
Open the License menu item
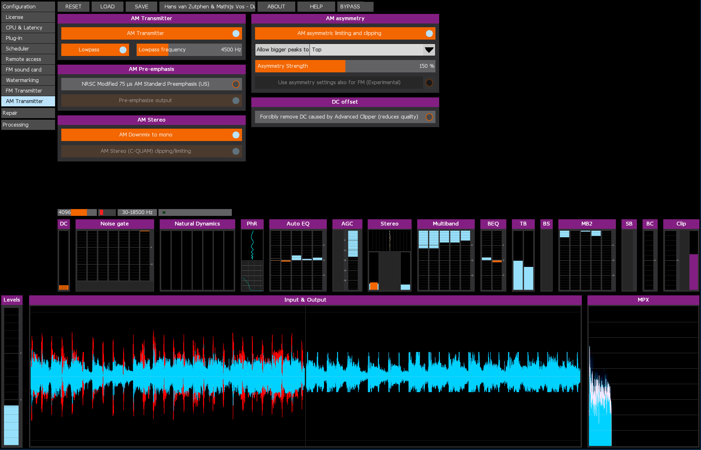tap(28, 17)
